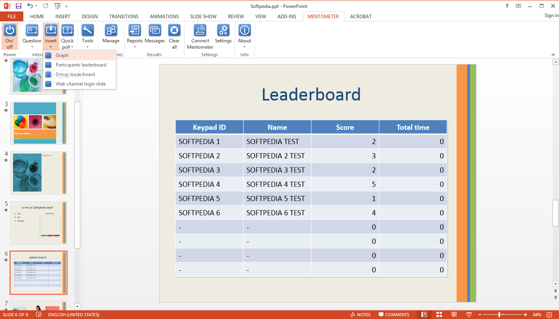The height and width of the screenshot is (319, 559).
Task: Toggle the Mentometer On/off power button
Action: pyautogui.click(x=10, y=36)
